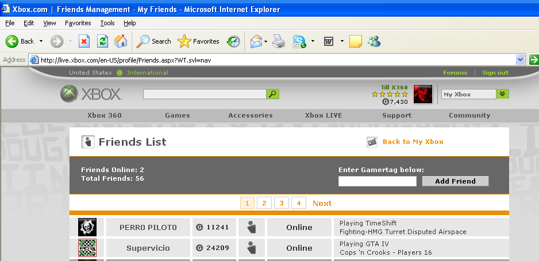Open the Games nav tab

[178, 115]
